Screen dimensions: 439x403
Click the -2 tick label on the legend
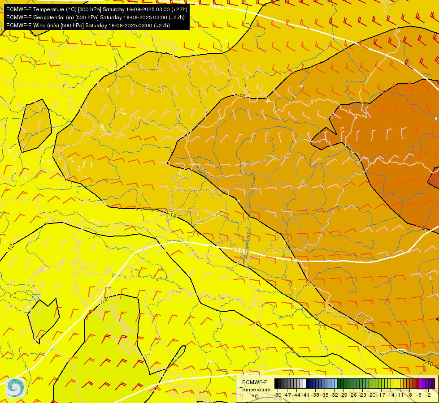(x=428, y=395)
